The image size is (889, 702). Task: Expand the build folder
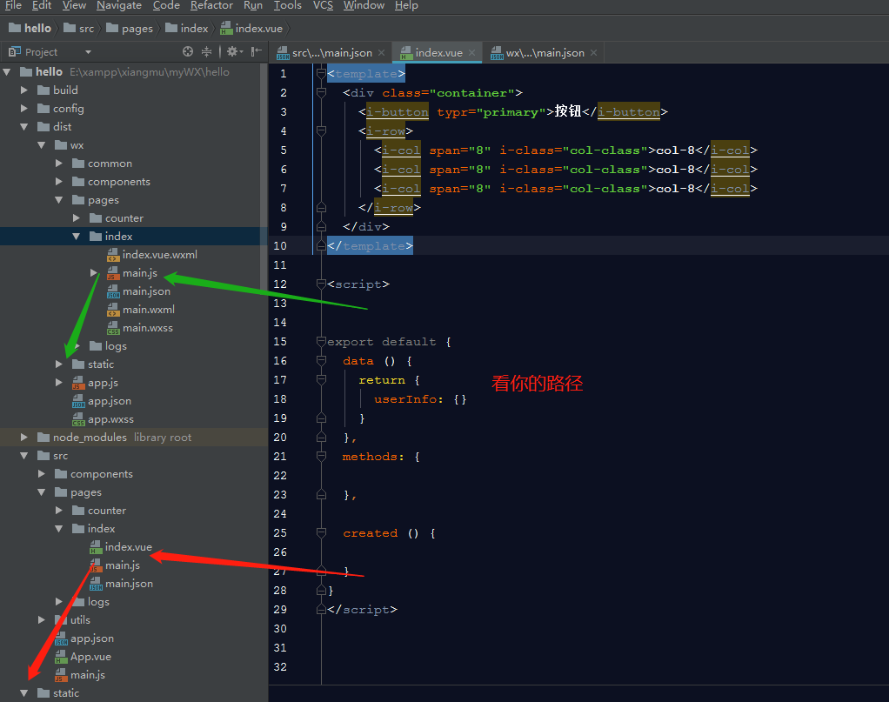pos(24,90)
